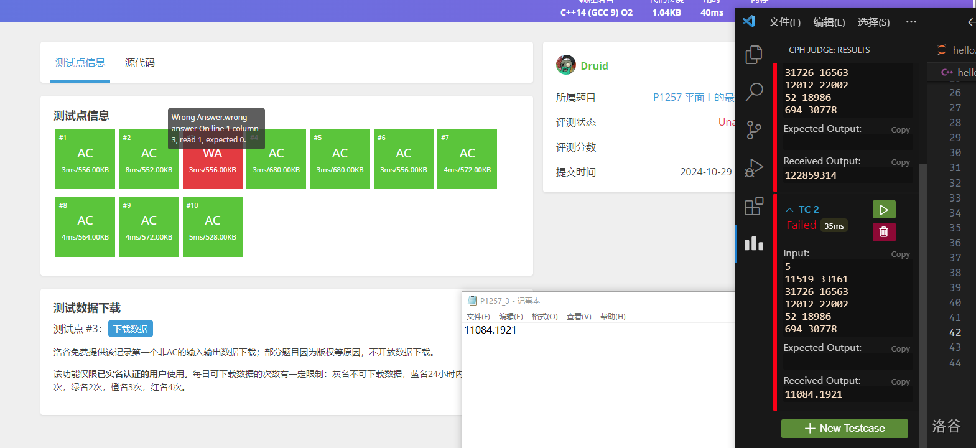Select CPH Judge bar-chart sidebar icon
Viewport: 976px width, 448px height.
[x=753, y=243]
